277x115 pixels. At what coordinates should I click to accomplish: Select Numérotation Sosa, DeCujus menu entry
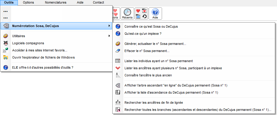pos(56,26)
